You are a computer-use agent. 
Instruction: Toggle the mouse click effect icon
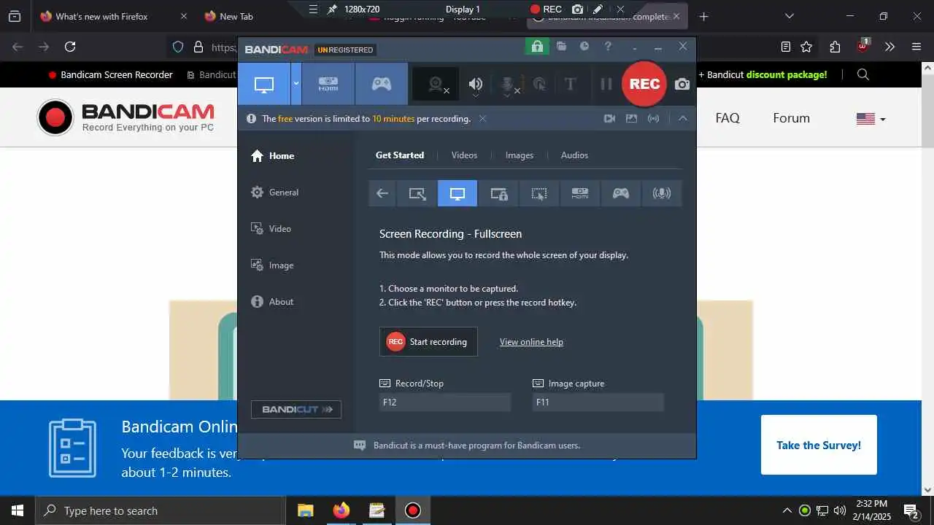point(540,84)
